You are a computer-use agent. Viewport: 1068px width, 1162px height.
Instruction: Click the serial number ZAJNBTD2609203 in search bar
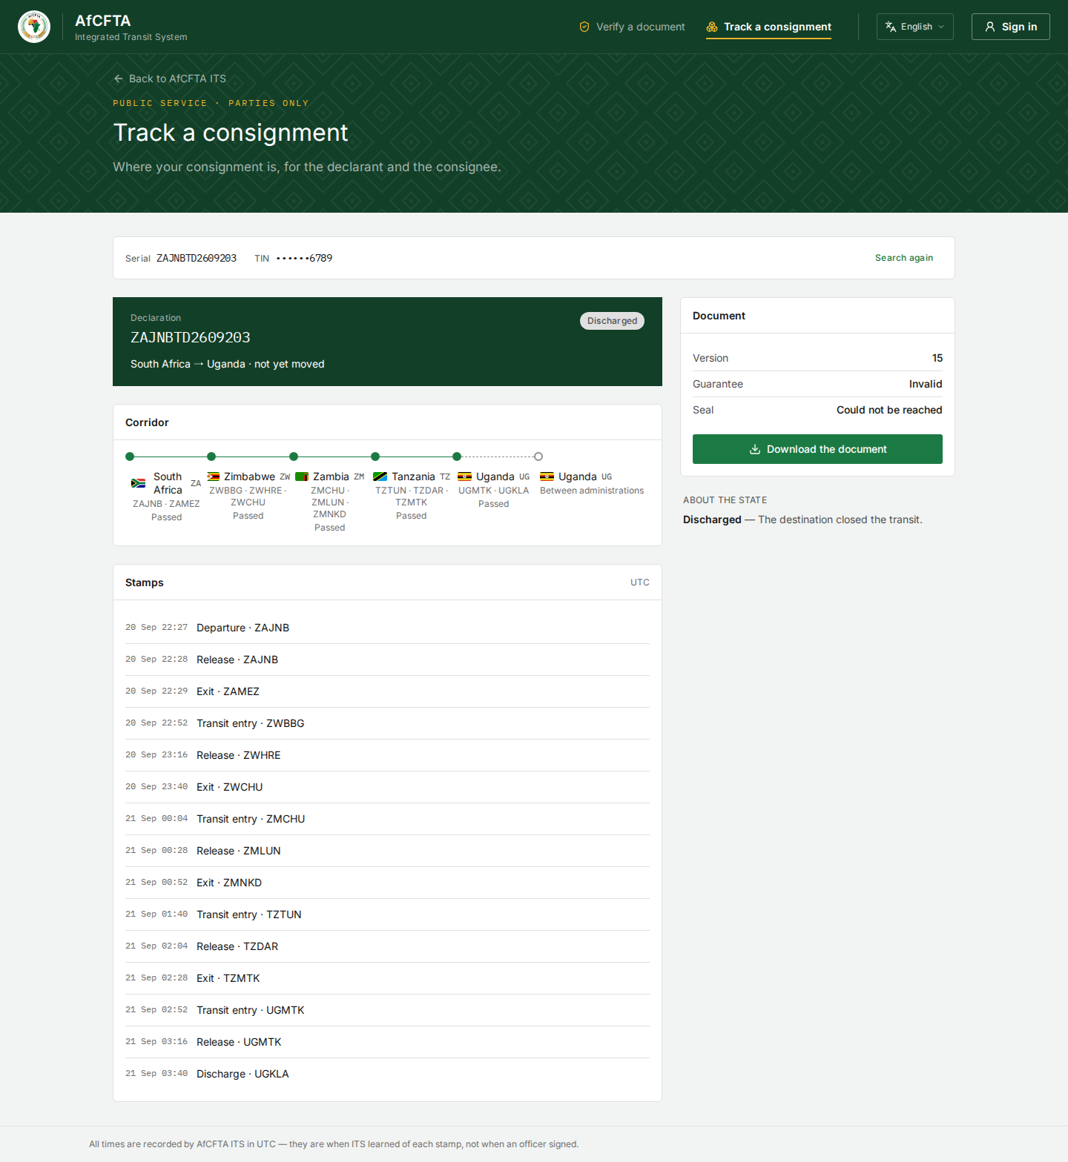(x=197, y=258)
